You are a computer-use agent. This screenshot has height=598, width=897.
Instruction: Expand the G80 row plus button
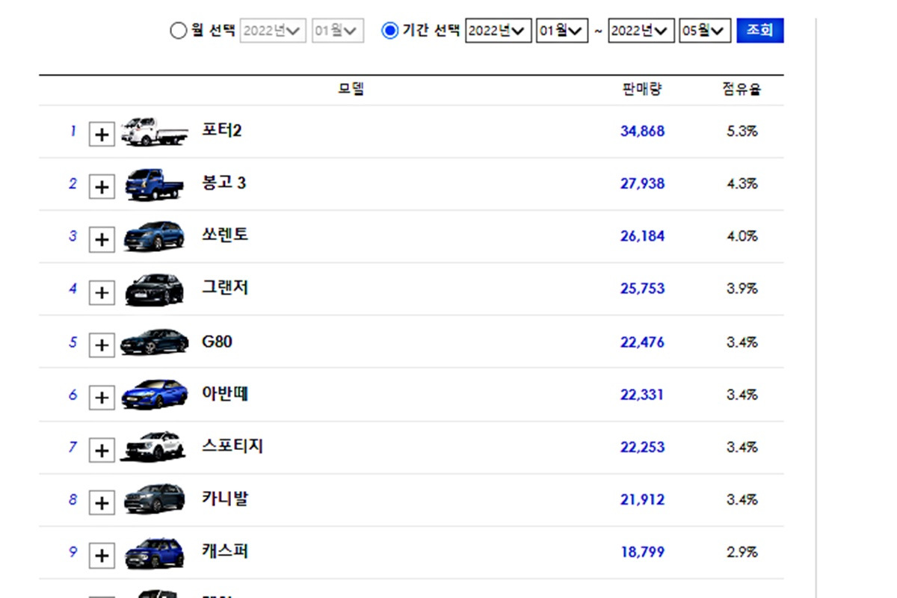(x=102, y=346)
